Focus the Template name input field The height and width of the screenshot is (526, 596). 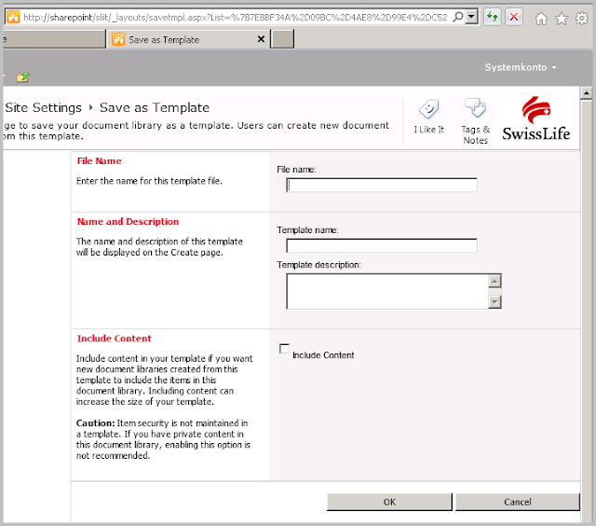point(382,245)
